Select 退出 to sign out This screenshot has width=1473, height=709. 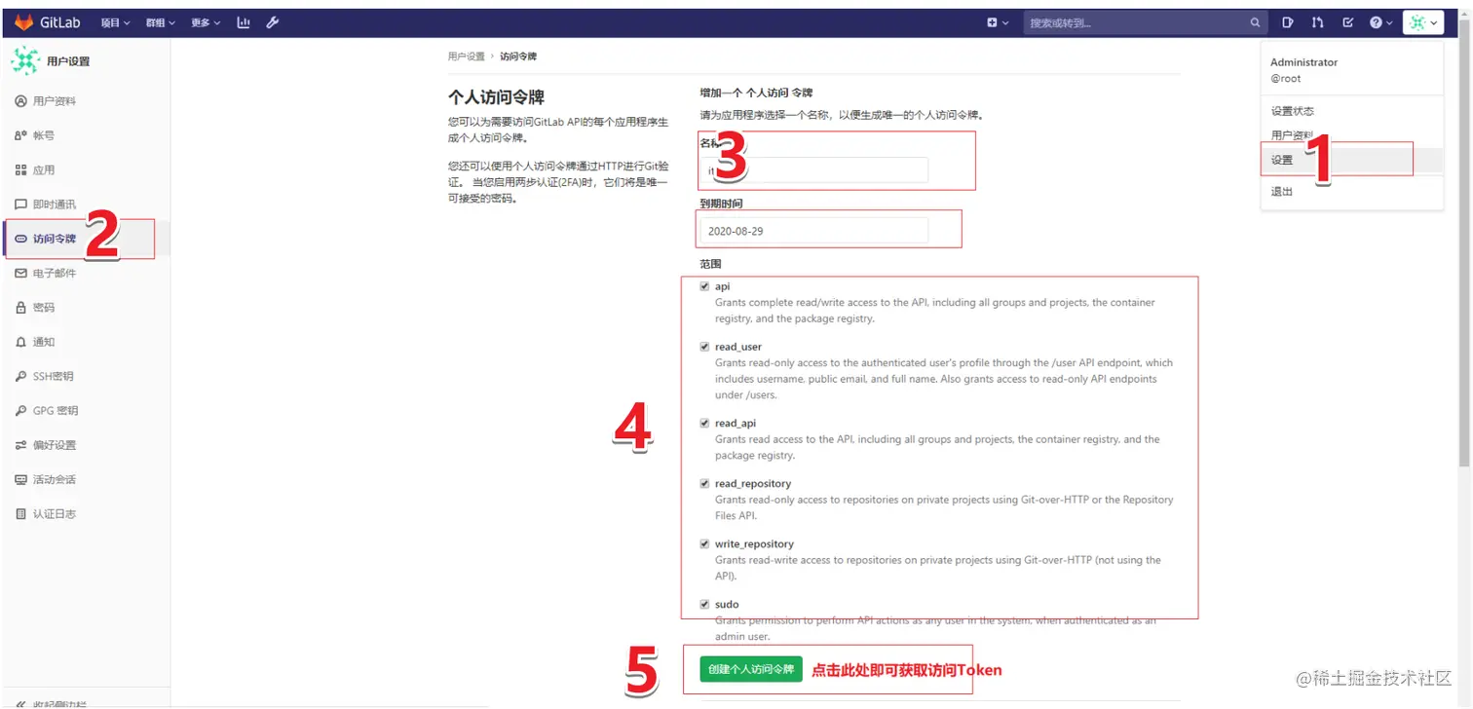coord(1282,191)
